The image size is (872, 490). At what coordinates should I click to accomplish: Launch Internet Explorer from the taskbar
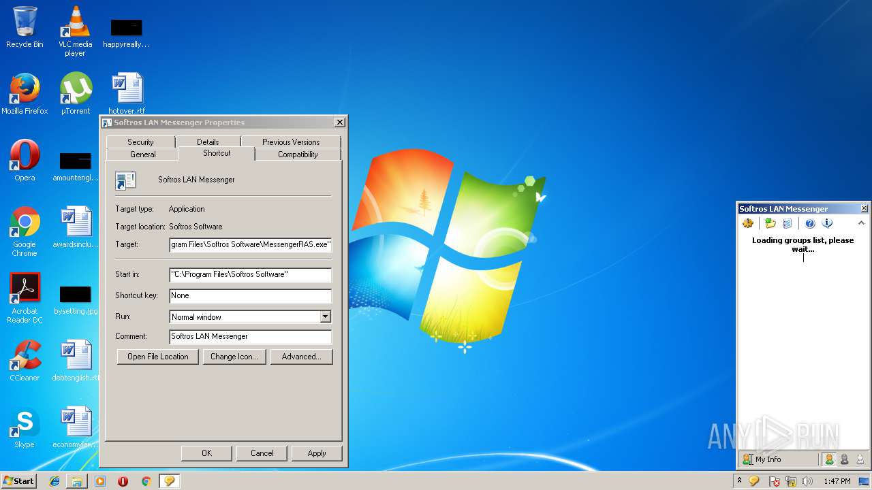point(54,481)
